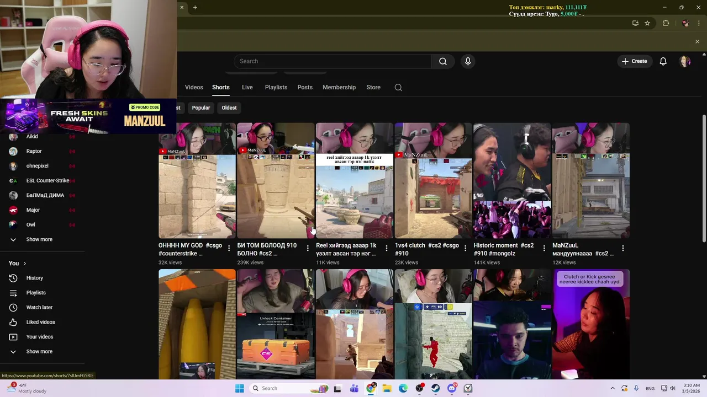Open options for 'Historic moment' short

544,248
